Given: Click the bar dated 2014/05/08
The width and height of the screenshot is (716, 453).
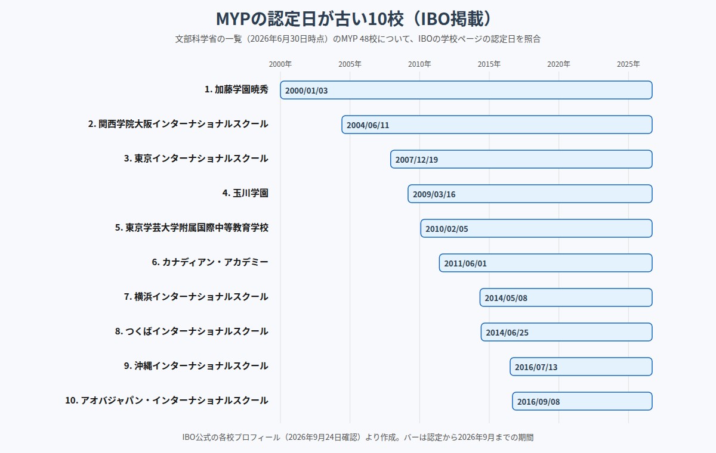Looking at the screenshot, I should (x=566, y=297).
